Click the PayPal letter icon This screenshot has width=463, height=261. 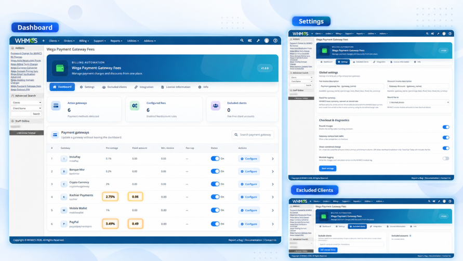click(x=64, y=224)
